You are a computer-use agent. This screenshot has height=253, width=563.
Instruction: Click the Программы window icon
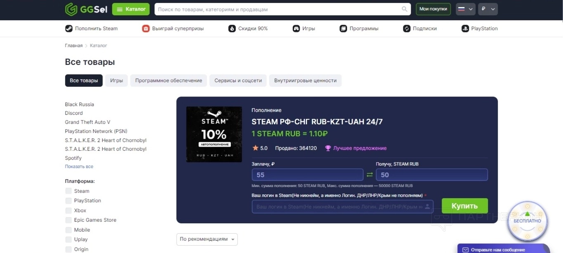click(x=343, y=28)
